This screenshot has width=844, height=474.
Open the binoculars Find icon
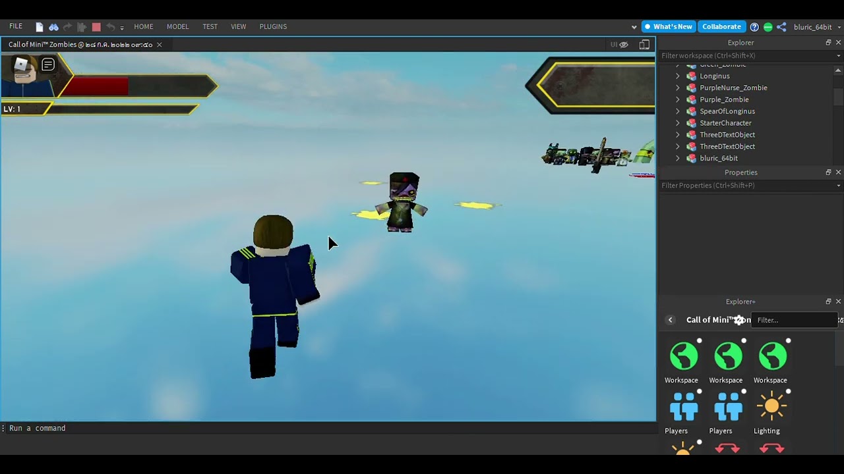[x=54, y=27]
